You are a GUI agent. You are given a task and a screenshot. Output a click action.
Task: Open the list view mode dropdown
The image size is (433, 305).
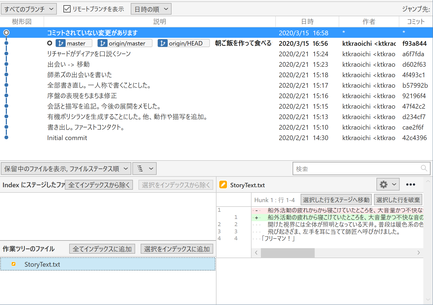(x=145, y=168)
